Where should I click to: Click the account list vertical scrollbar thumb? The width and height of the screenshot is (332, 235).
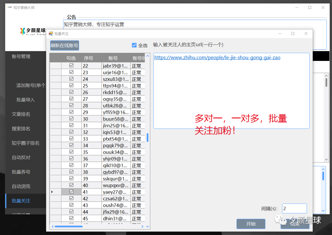coord(148,137)
